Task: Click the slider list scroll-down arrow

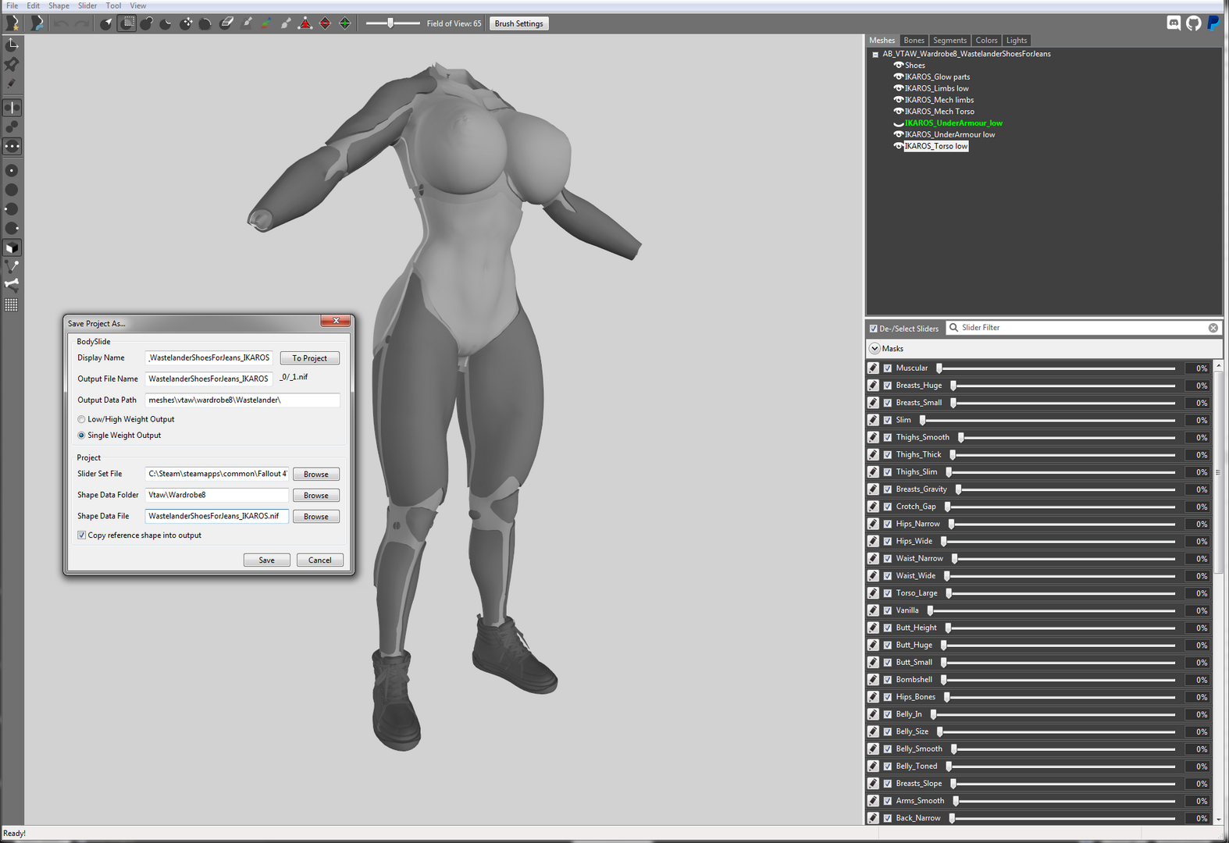Action: [x=1219, y=820]
